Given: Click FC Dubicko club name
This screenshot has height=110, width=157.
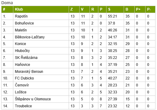Looking at the screenshot, I should tap(24, 78).
